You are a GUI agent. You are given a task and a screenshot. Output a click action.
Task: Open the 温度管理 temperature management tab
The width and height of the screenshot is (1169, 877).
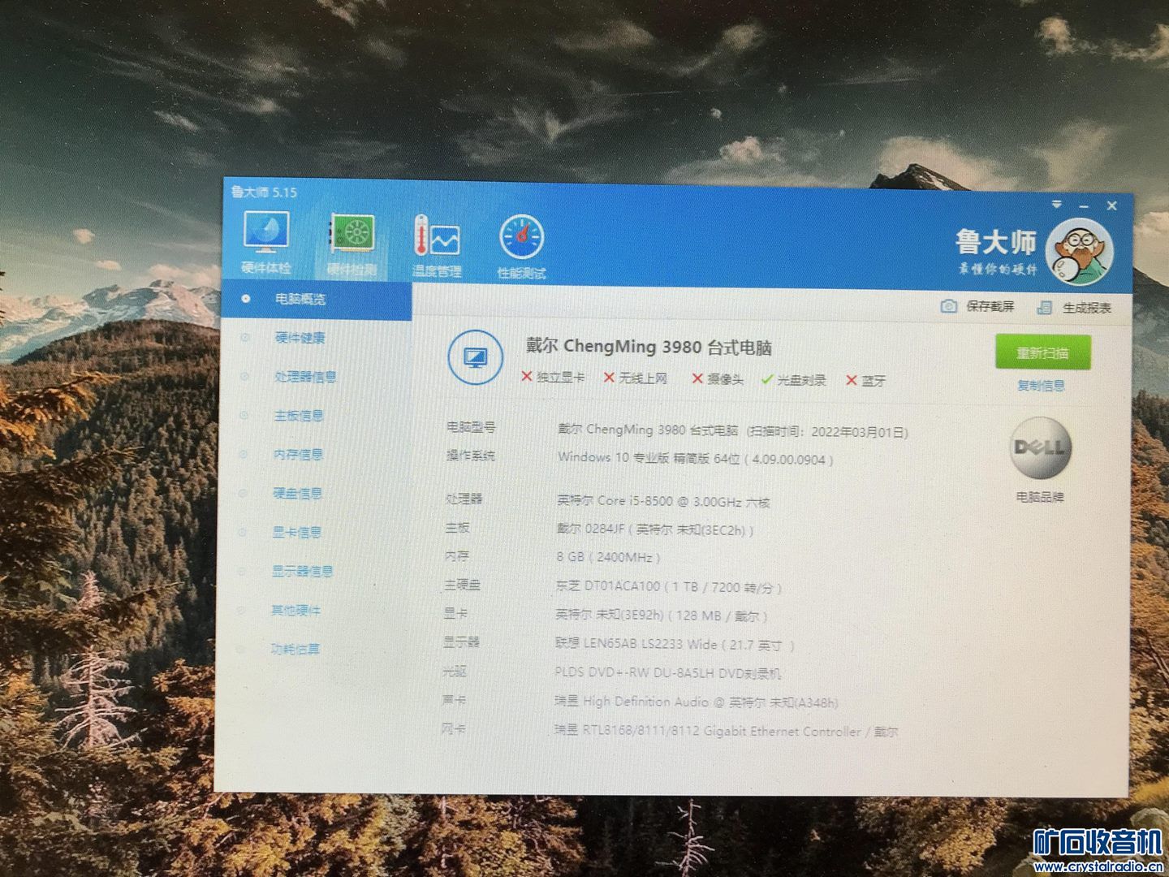coord(437,247)
